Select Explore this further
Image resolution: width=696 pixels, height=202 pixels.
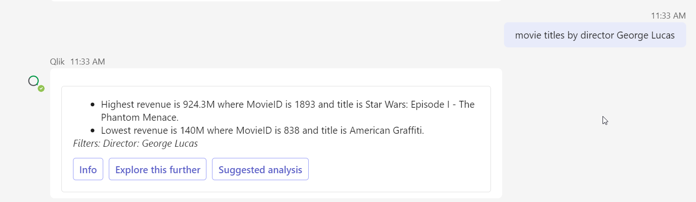tap(158, 169)
